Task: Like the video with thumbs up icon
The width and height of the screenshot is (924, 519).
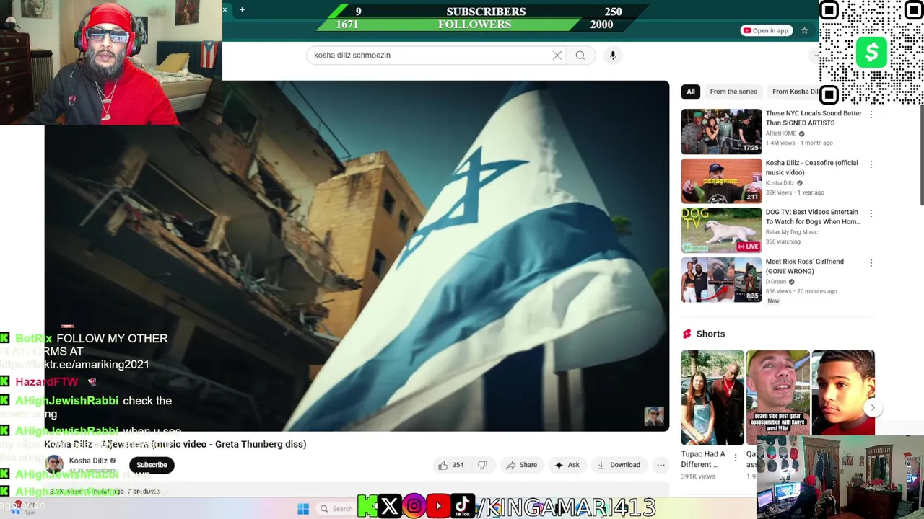Action: point(443,466)
